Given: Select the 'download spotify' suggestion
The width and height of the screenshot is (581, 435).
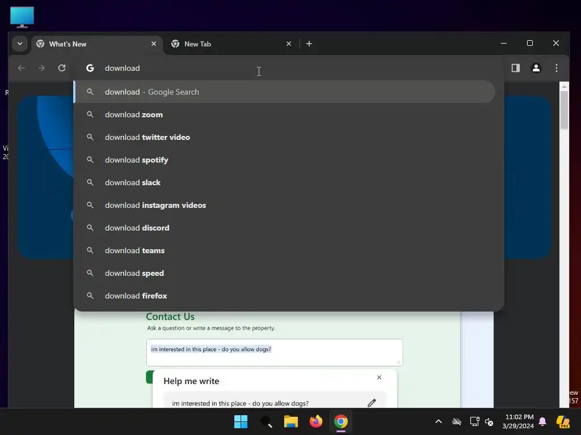Looking at the screenshot, I should pos(284,160).
